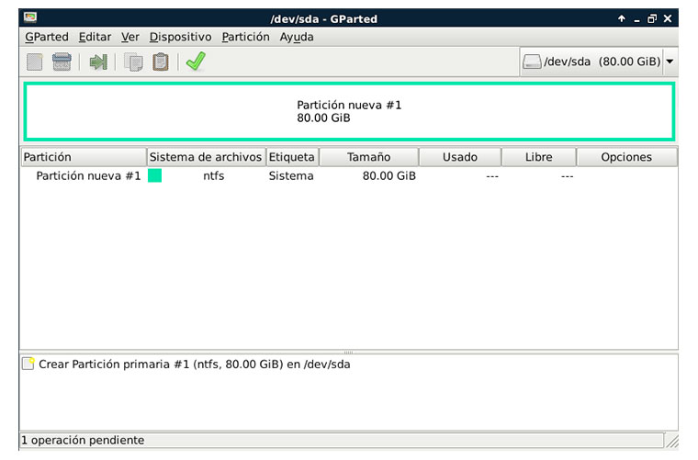This screenshot has width=698, height=460.
Task: Click the '80.00 GiB' size cell in table
Action: pos(389,175)
